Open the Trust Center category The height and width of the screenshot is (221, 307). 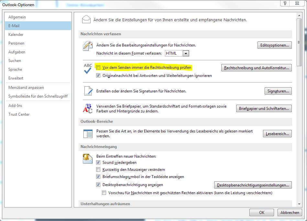(38, 114)
